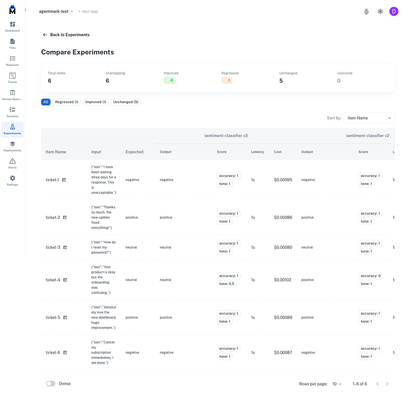This screenshot has width=411, height=409.
Task: Select the All filter tab
Action: click(x=46, y=102)
